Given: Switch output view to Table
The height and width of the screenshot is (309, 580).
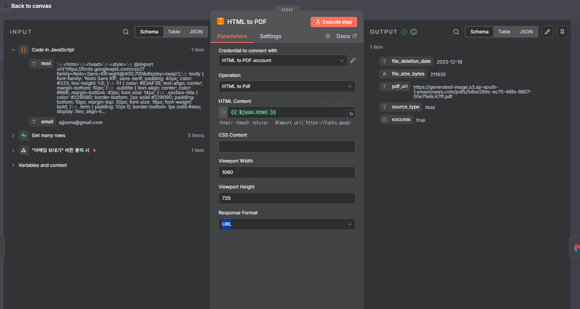Looking at the screenshot, I should point(504,32).
